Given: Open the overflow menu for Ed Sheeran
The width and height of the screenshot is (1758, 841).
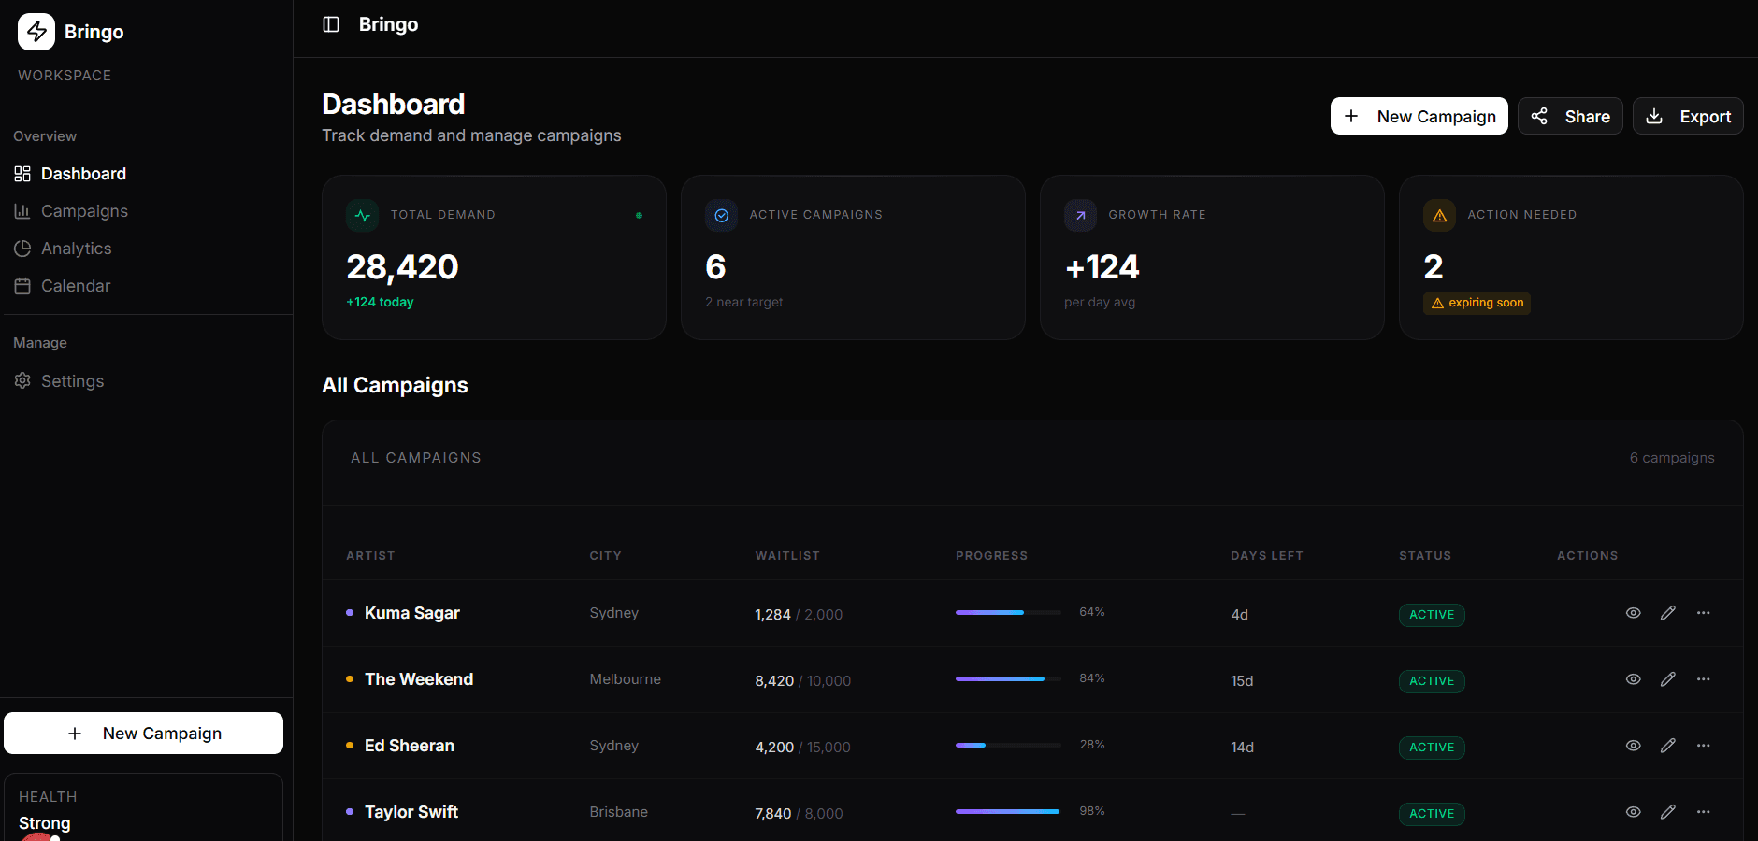Looking at the screenshot, I should [1704, 746].
